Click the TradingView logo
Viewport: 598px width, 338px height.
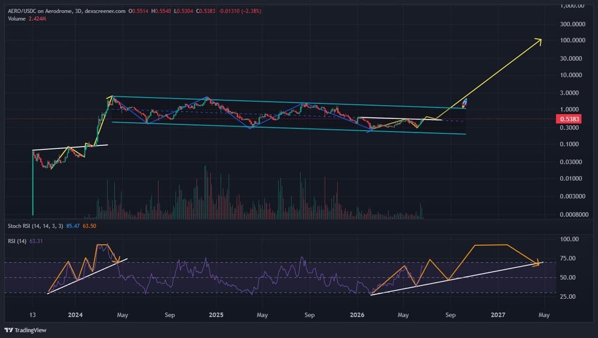(25, 330)
